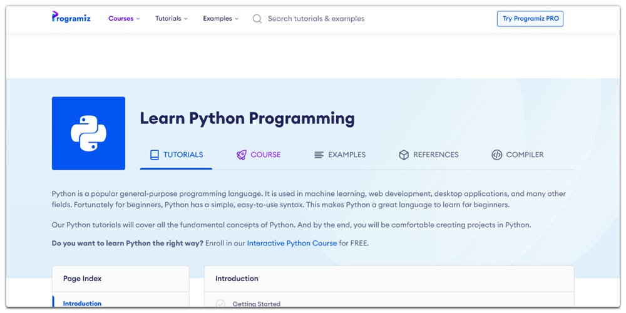
Task: Click the blue Python logo thumbnail
Action: point(88,133)
